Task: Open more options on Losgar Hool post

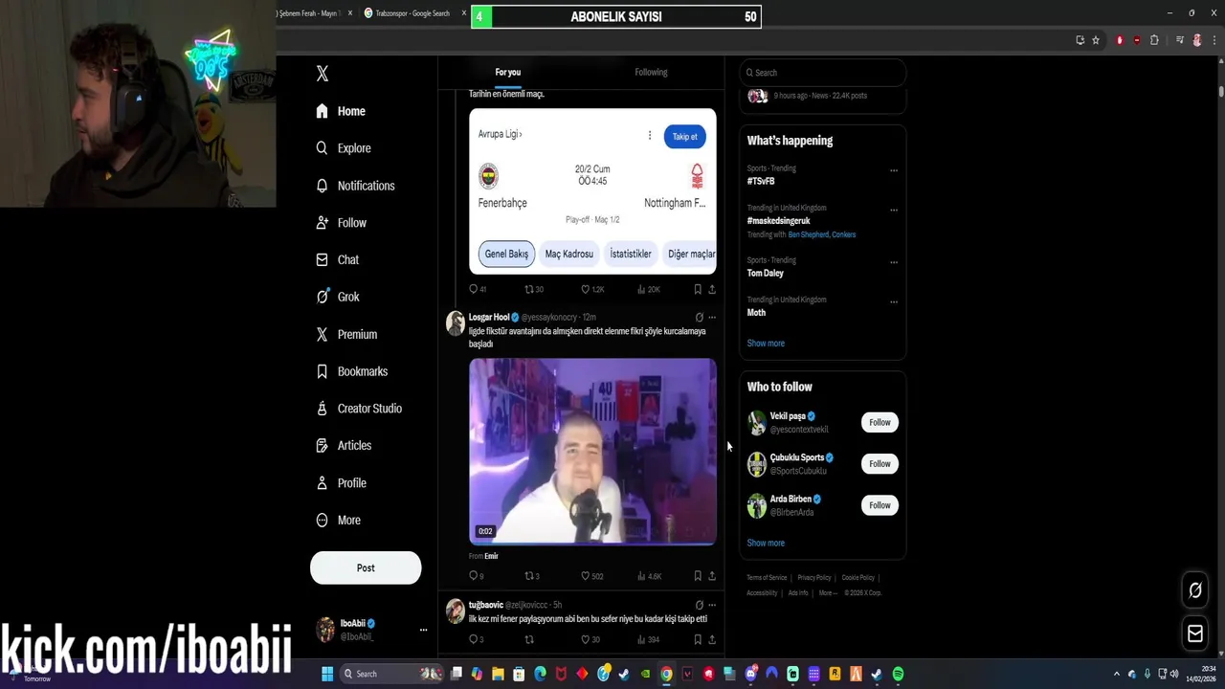Action: click(712, 318)
